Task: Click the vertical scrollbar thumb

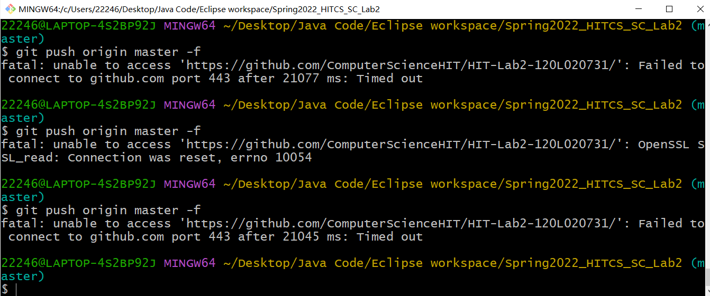Action: [x=706, y=276]
